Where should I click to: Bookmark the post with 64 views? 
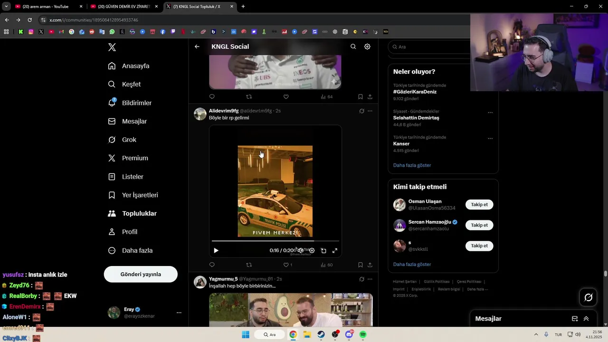(x=361, y=96)
